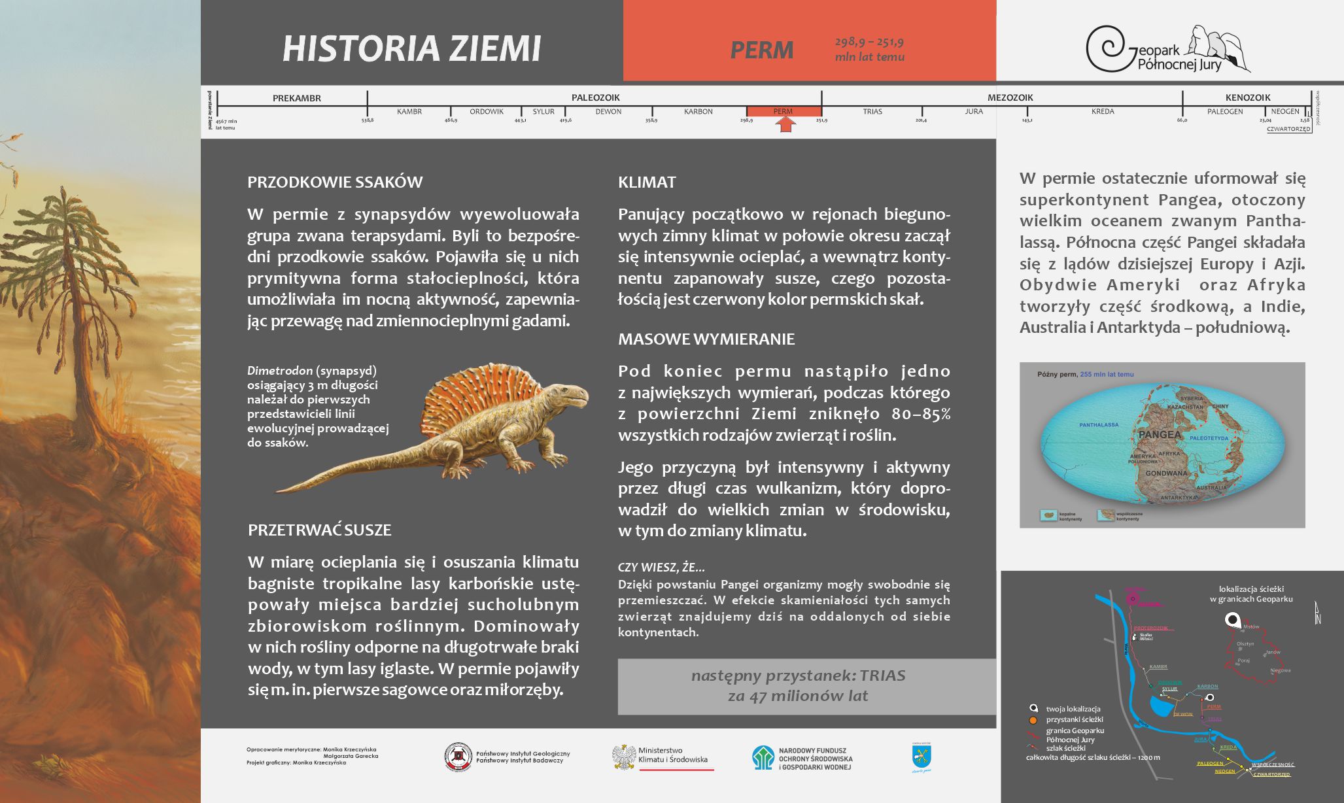Click the Państwowy Instytut Geologiczny logo

click(x=458, y=757)
